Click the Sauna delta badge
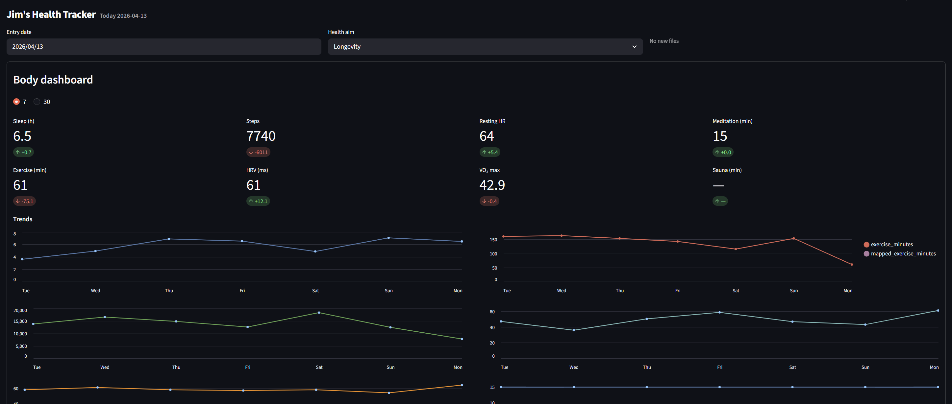The width and height of the screenshot is (952, 404). [720, 201]
